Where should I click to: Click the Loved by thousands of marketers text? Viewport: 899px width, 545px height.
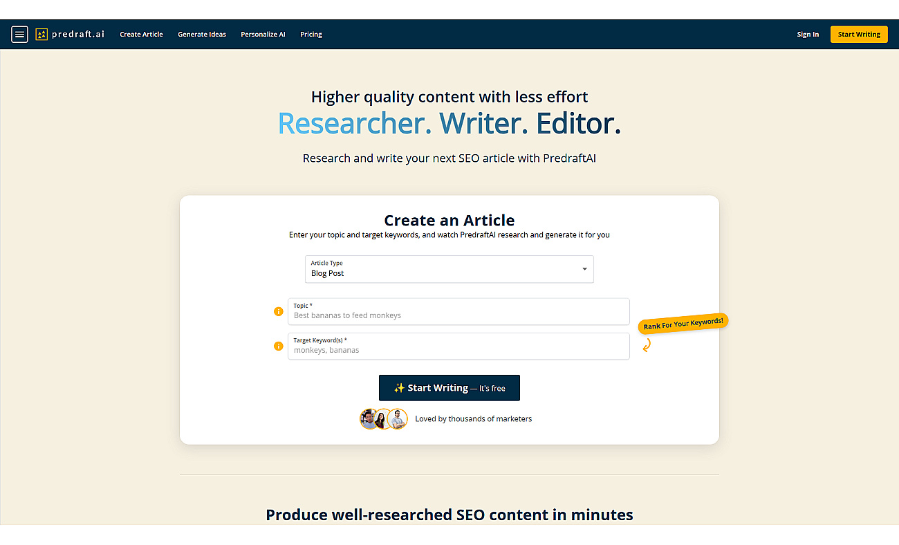click(x=474, y=419)
